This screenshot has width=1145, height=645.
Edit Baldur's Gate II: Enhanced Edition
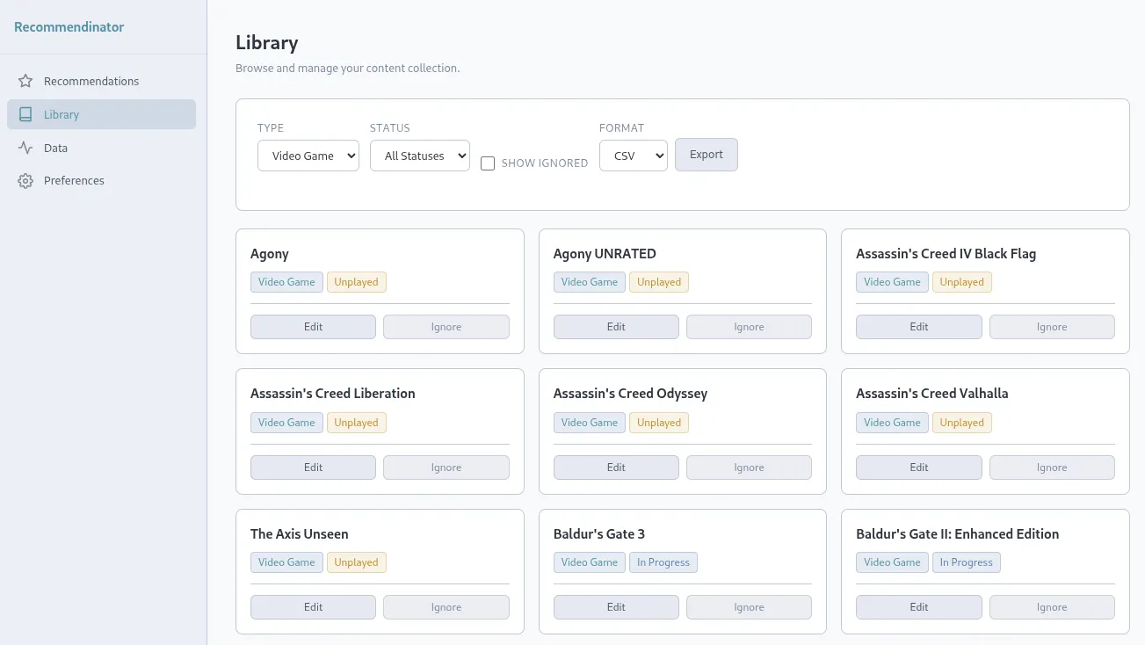(x=919, y=607)
